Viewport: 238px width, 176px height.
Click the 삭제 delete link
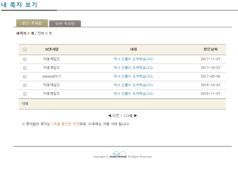click(x=25, y=104)
